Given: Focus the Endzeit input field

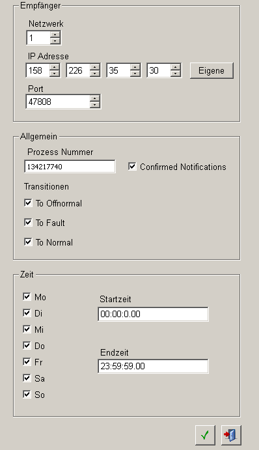Looking at the screenshot, I should point(153,366).
